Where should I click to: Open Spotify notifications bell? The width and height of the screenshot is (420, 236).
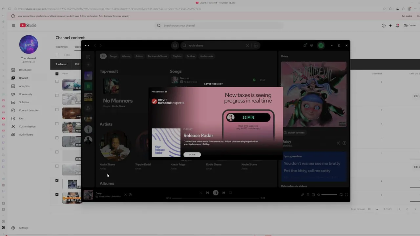tap(305, 46)
